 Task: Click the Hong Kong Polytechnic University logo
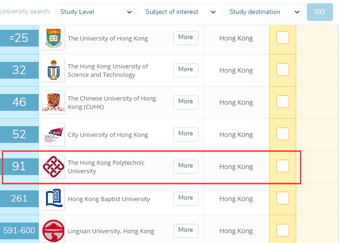coord(54,167)
